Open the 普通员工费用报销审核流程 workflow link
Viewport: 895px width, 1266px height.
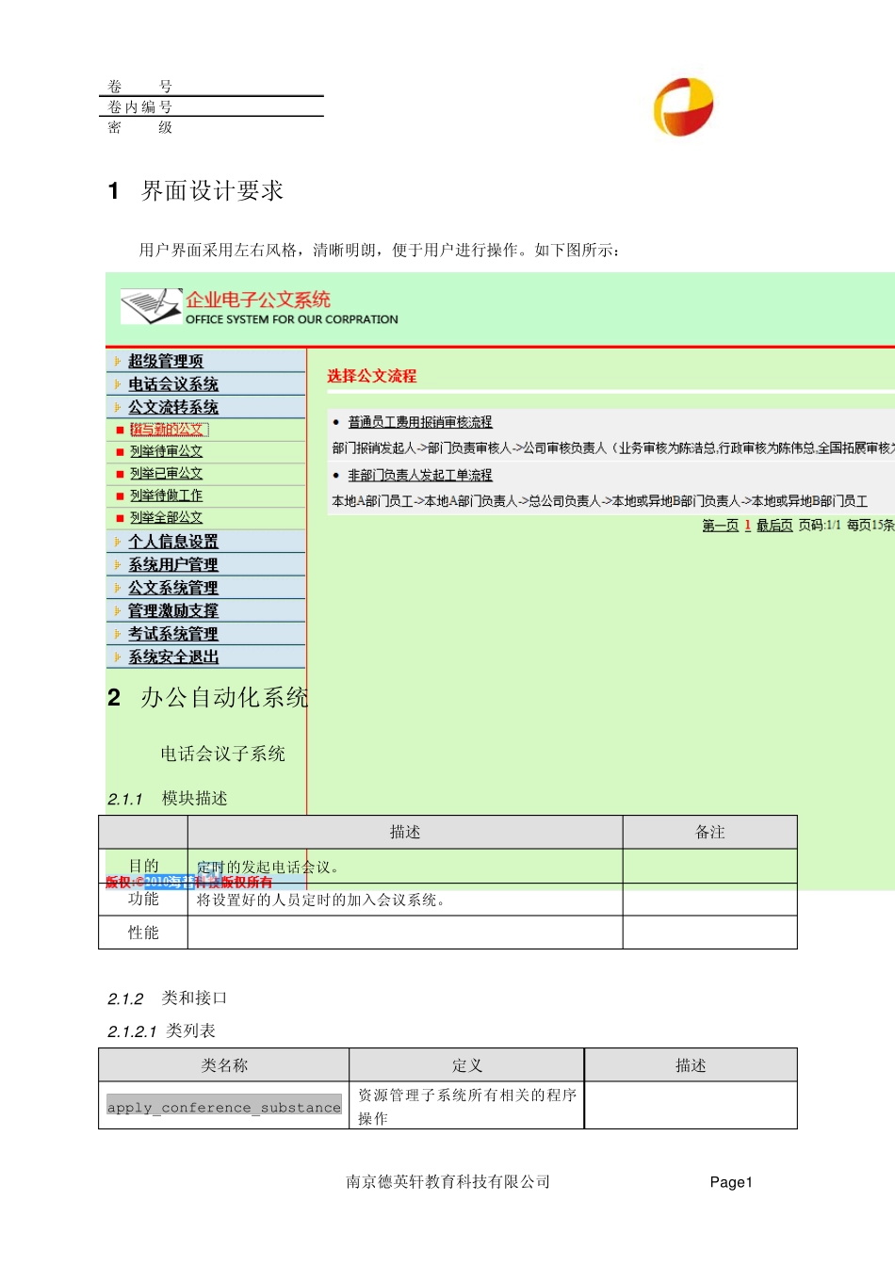coord(420,422)
